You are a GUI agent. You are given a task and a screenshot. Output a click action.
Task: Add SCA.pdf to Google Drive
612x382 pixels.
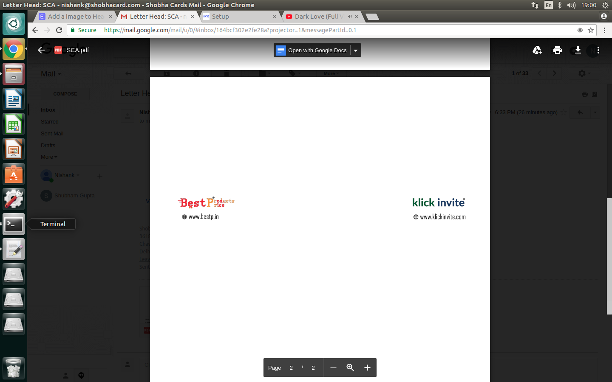point(537,50)
